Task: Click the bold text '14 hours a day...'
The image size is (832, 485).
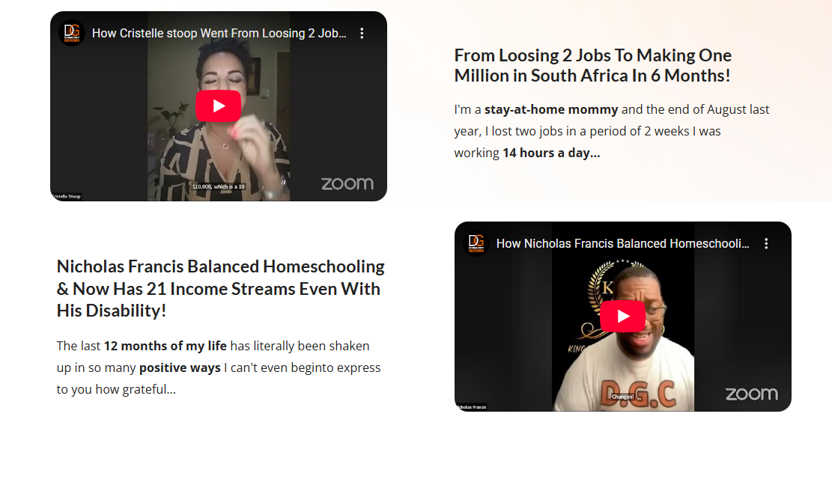Action: tap(551, 153)
